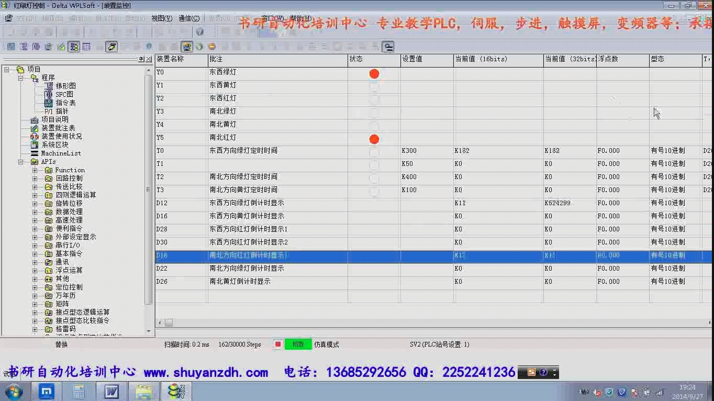
Task: Select the K300 set value cell for T0
Action: tap(427, 151)
